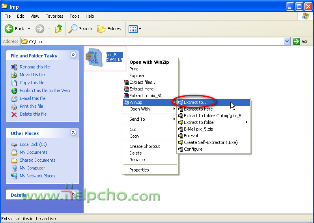Select WinZip Extract to here option
The width and height of the screenshot is (314, 223).
(x=213, y=109)
